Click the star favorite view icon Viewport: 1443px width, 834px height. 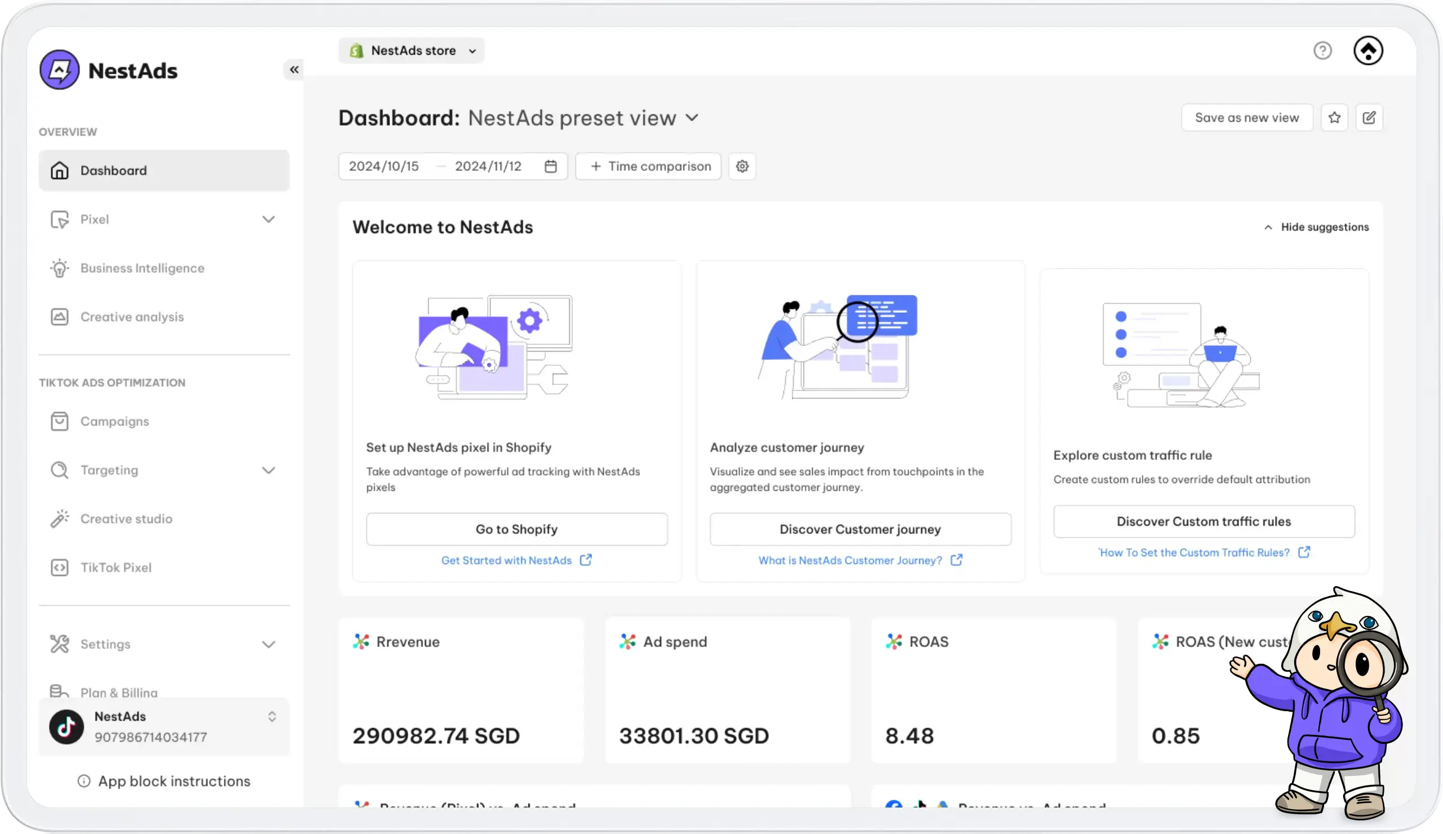pos(1334,117)
